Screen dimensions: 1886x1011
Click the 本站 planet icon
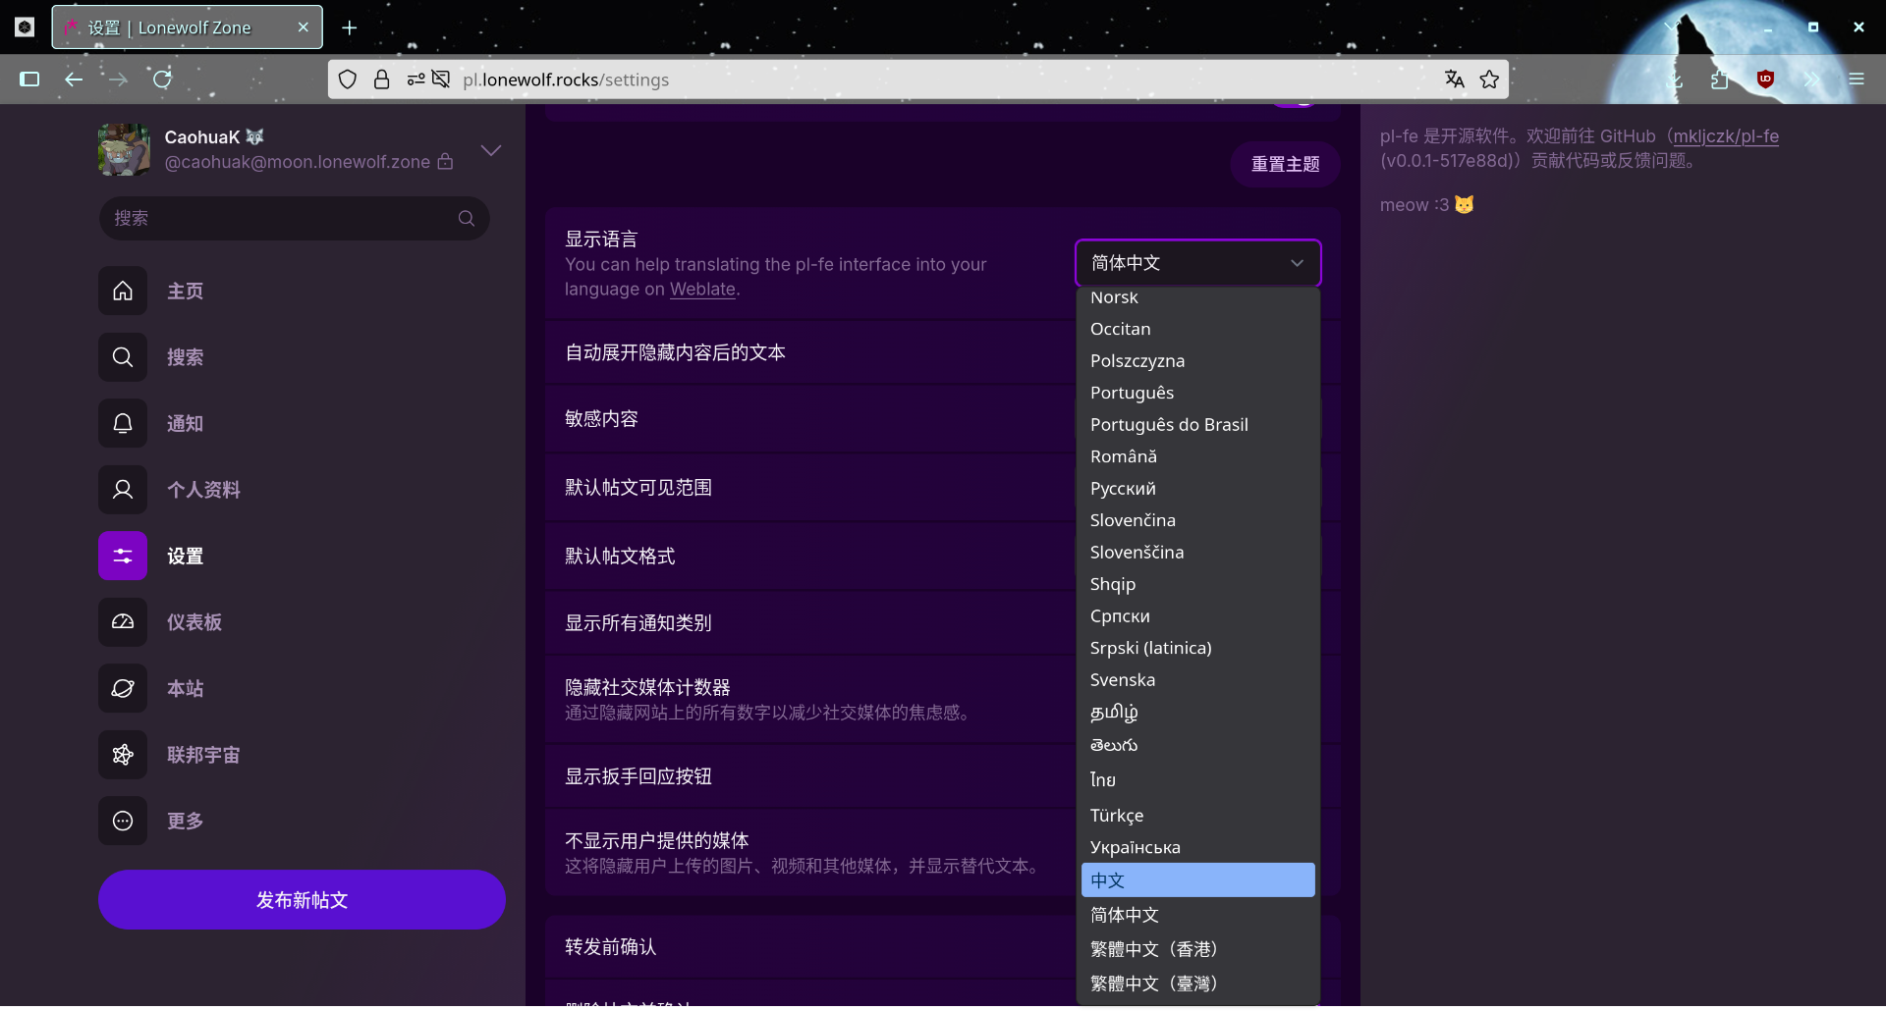coord(123,688)
